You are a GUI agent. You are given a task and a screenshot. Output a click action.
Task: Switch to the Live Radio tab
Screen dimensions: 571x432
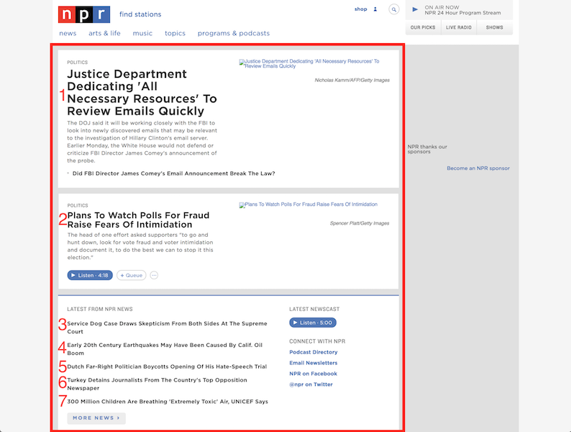459,27
